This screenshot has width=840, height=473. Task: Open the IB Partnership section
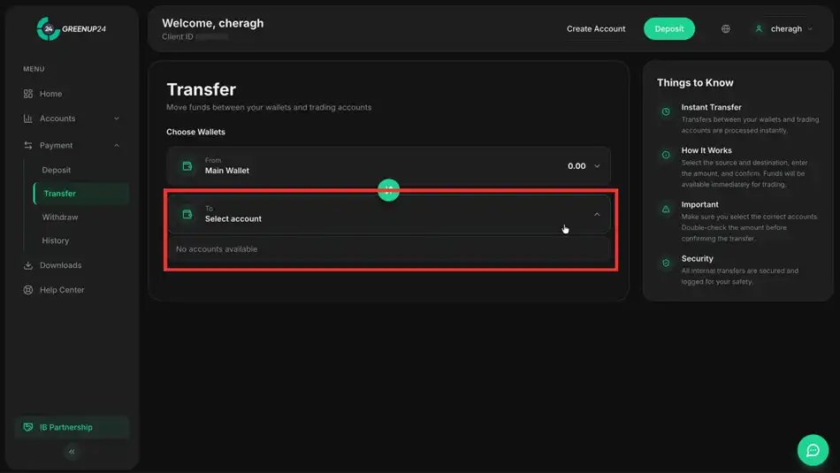coord(72,427)
